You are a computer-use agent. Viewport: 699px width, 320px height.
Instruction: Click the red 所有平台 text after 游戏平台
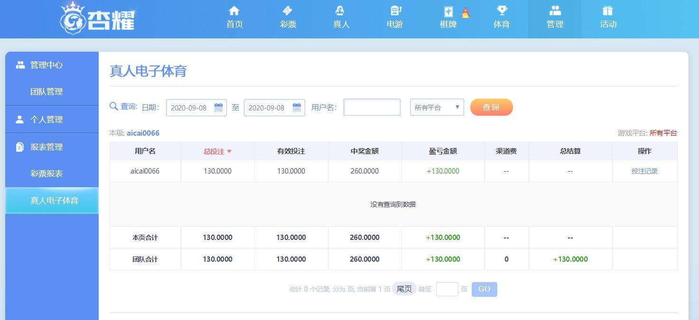point(663,133)
